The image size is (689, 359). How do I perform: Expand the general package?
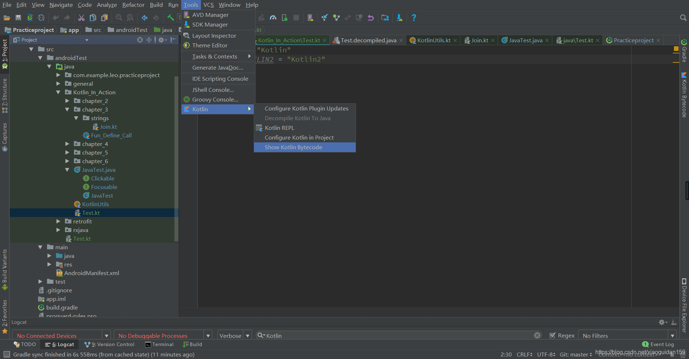58,84
